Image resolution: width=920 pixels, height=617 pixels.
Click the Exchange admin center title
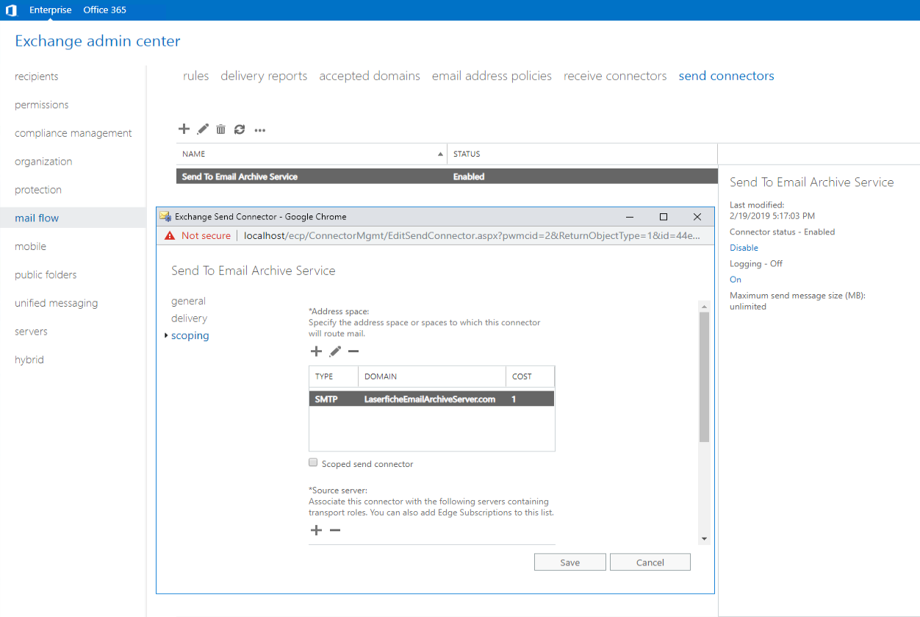click(x=98, y=41)
